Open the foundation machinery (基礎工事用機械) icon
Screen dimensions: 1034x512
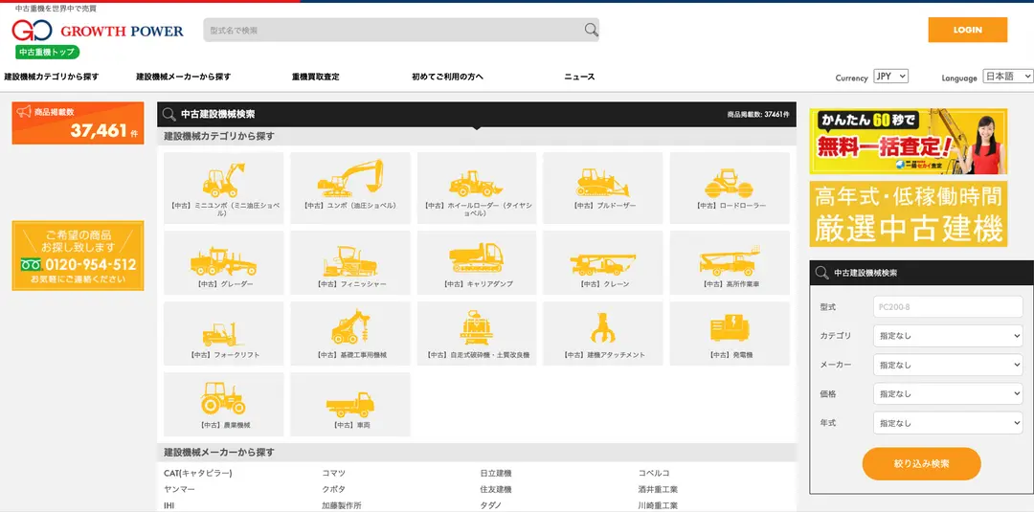(x=350, y=327)
